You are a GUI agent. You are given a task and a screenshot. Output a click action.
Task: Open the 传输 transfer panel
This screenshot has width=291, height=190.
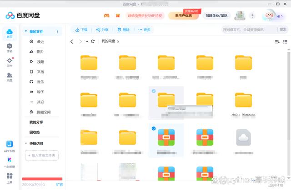click(10, 48)
